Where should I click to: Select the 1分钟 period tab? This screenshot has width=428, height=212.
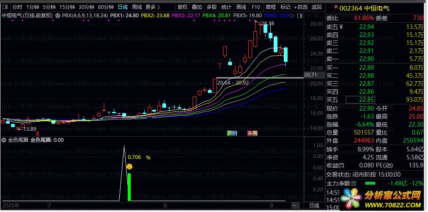coord(33,7)
